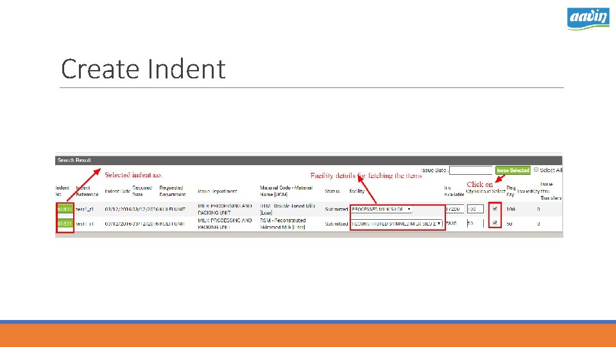Click the Aavin logo
This screenshot has height=347, width=616.
coord(588,19)
